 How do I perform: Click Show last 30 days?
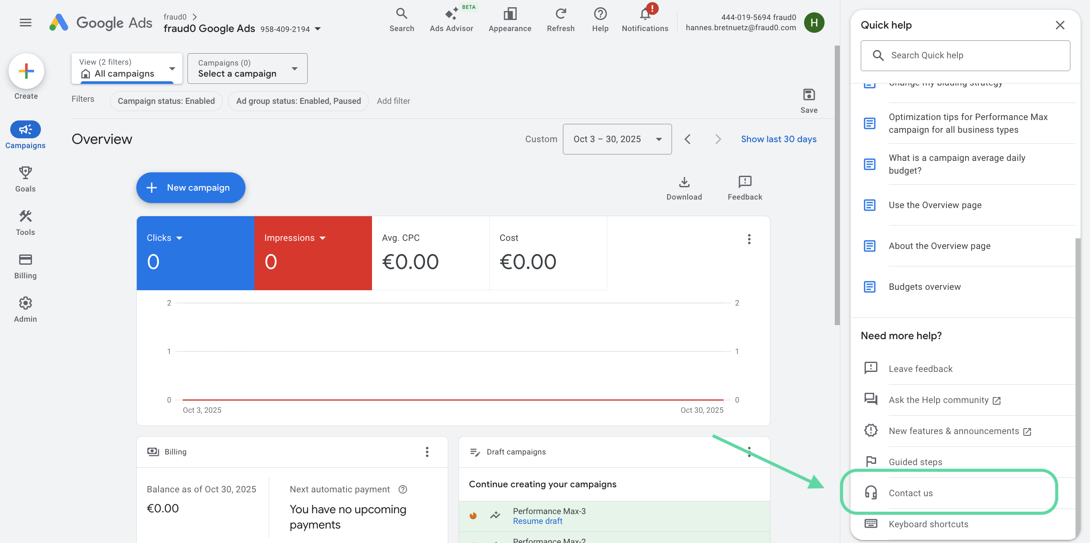(779, 139)
